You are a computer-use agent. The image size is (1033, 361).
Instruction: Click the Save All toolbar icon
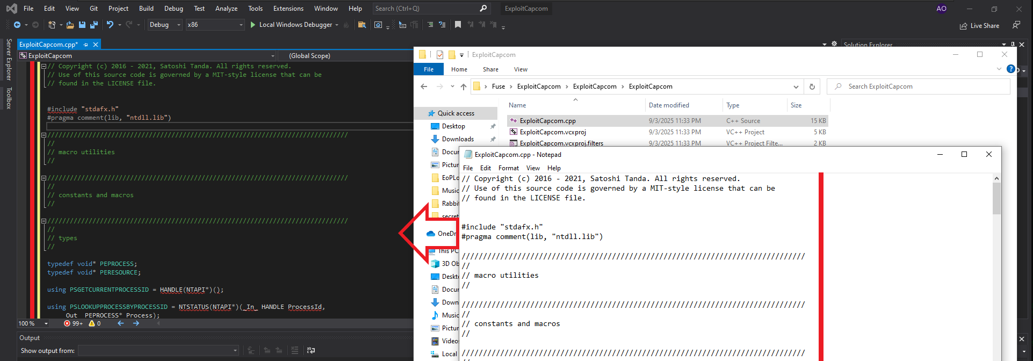(x=94, y=25)
